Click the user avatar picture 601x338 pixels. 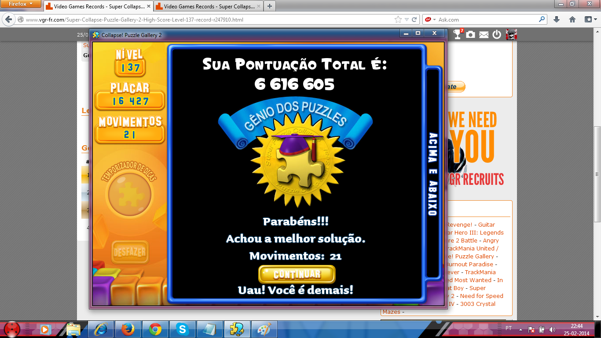[x=511, y=34]
